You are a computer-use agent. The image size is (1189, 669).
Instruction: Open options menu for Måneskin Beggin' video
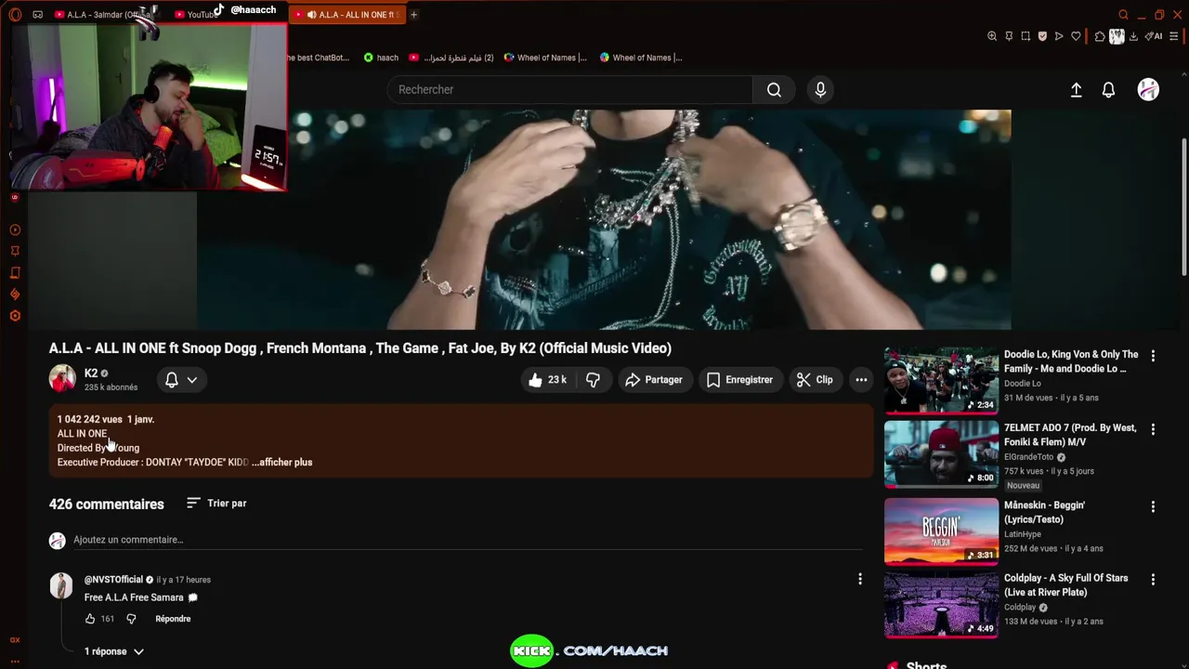[1153, 507]
